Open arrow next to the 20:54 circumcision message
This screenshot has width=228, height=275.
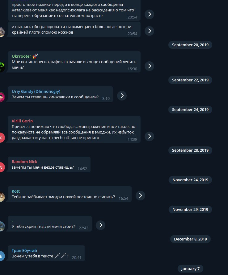click(149, 14)
